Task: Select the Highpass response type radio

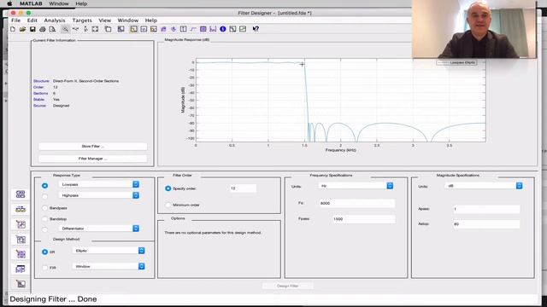Action: 44,197
